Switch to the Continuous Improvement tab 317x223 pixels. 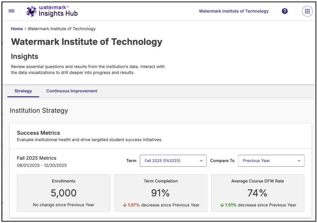pyautogui.click(x=72, y=91)
